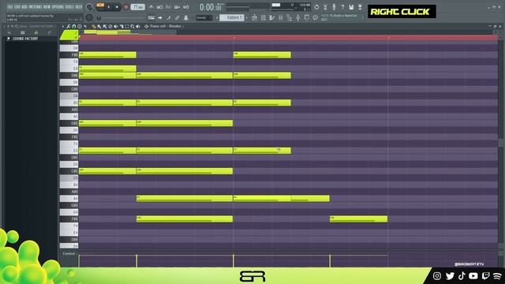The image size is (505, 284).
Task: Click the microphone icon in top toolbar
Action: pos(334,7)
